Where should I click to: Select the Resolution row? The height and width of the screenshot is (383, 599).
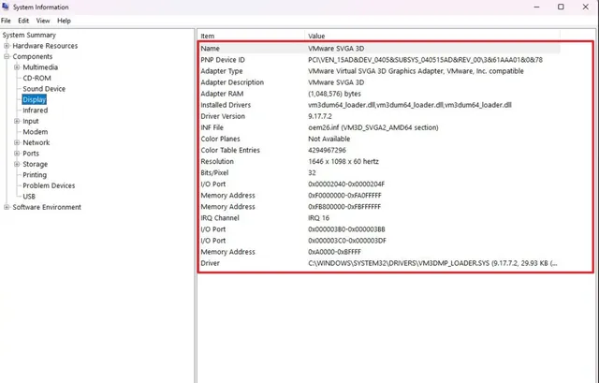coord(379,161)
